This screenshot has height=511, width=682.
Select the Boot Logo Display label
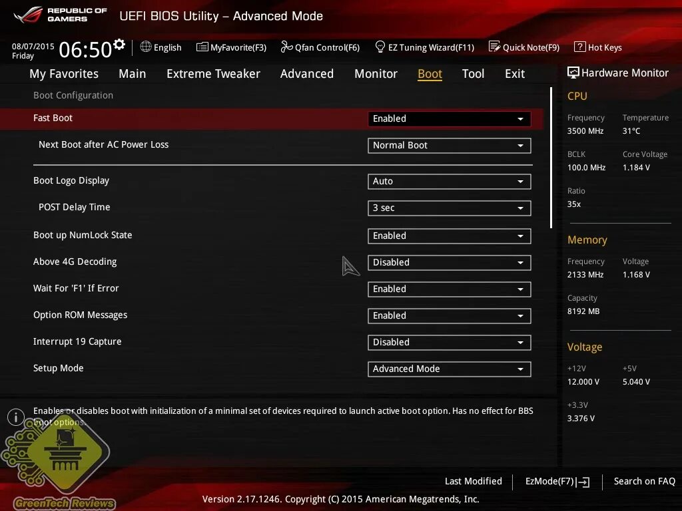click(71, 180)
